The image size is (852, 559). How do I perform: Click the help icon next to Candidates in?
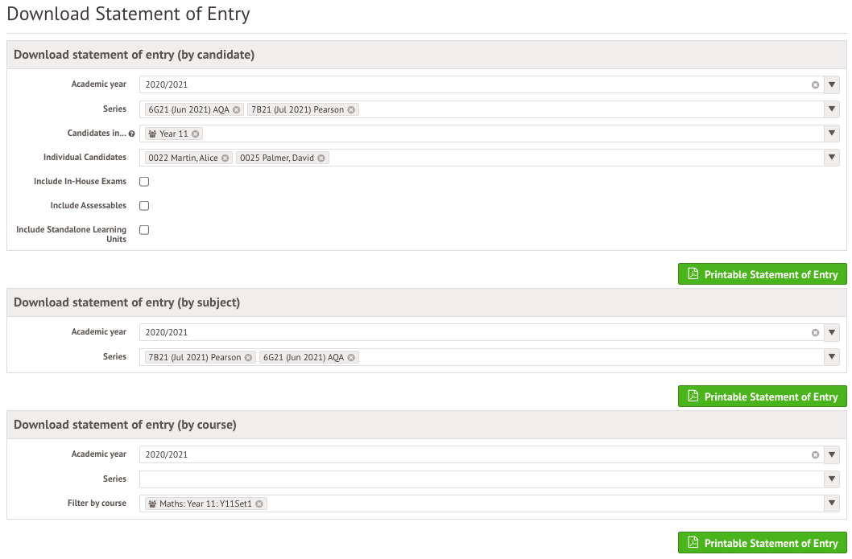pos(131,134)
